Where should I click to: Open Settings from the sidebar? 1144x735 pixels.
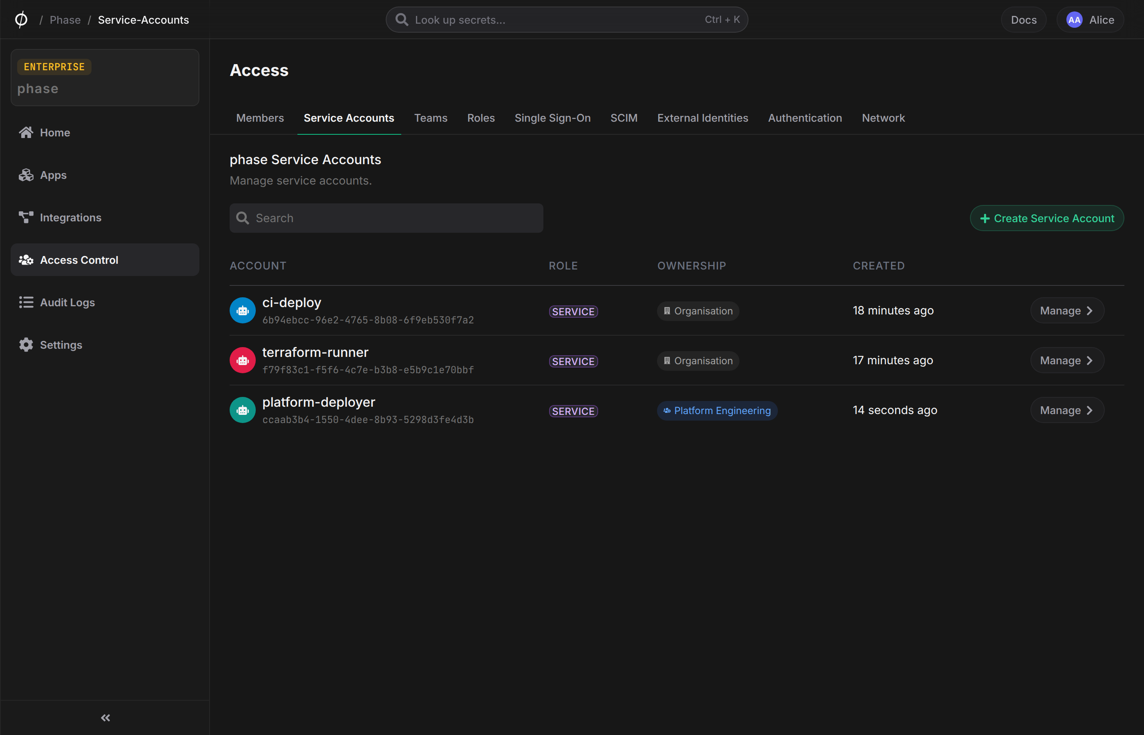tap(105, 345)
